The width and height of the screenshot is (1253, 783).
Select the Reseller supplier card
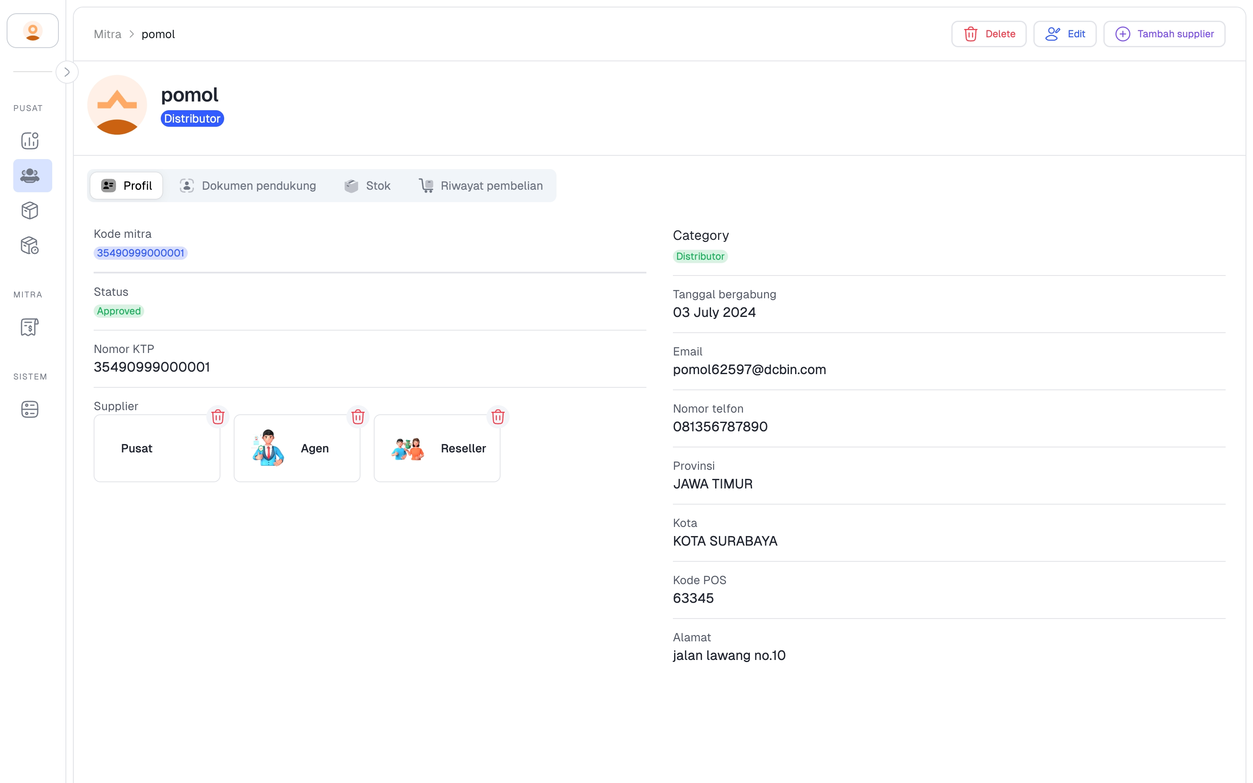click(437, 448)
